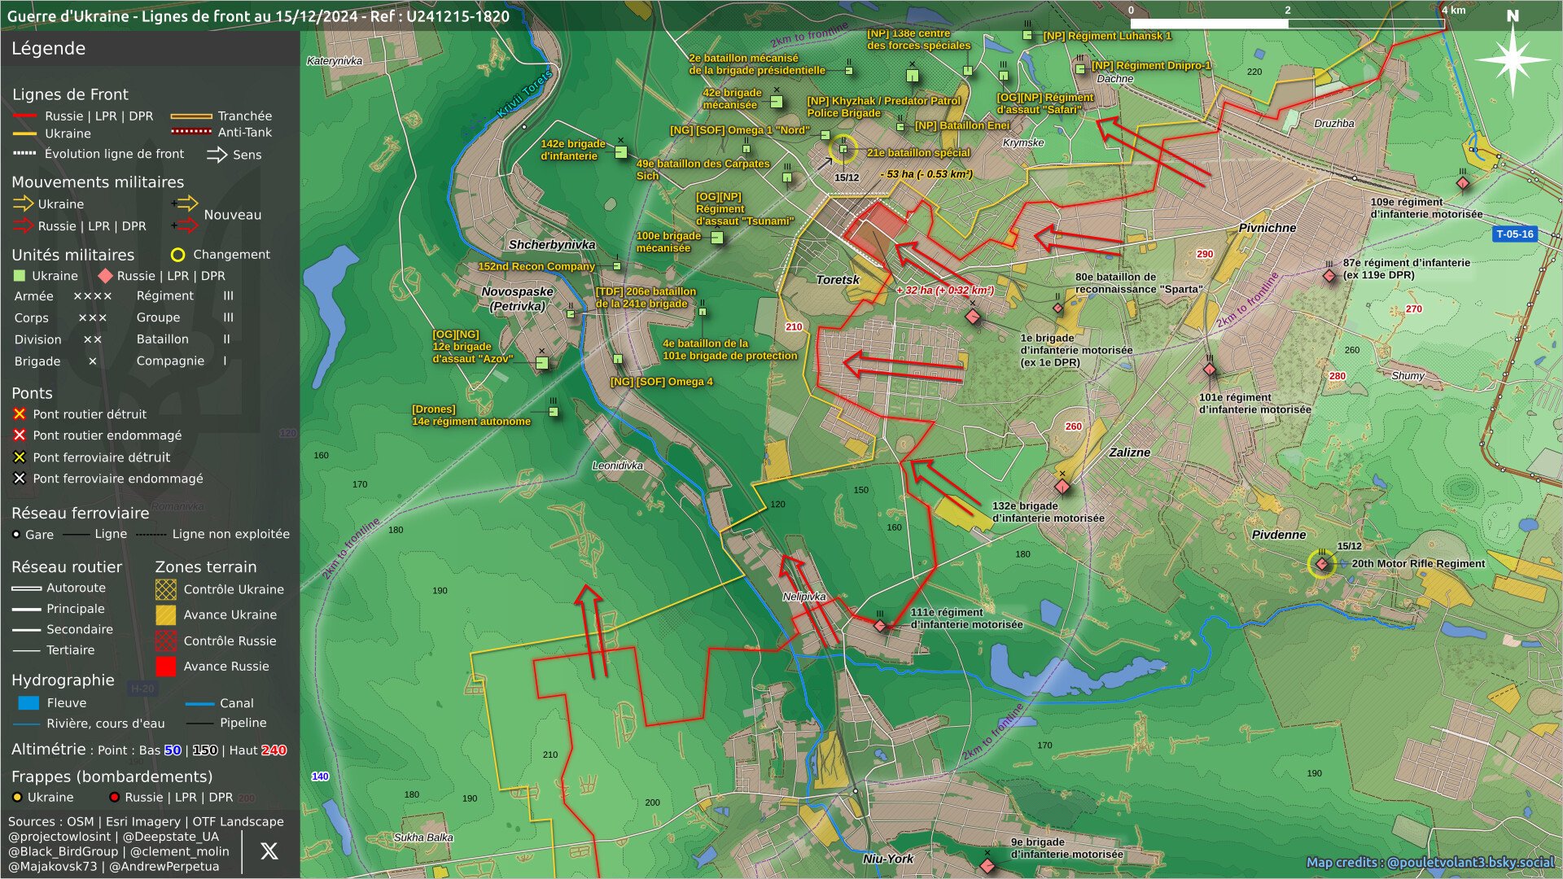Click the Nelipivka village label

[x=804, y=597]
